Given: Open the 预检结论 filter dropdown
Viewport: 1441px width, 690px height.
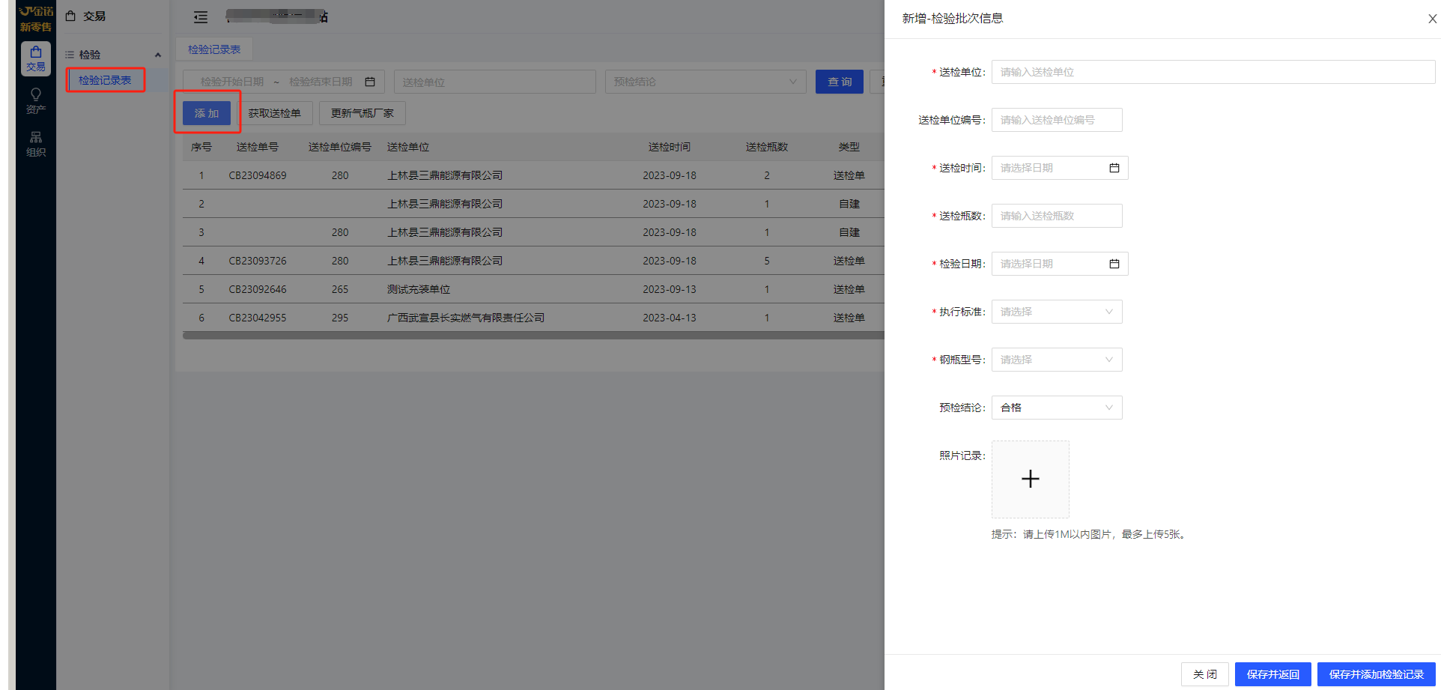Looking at the screenshot, I should click(x=706, y=82).
